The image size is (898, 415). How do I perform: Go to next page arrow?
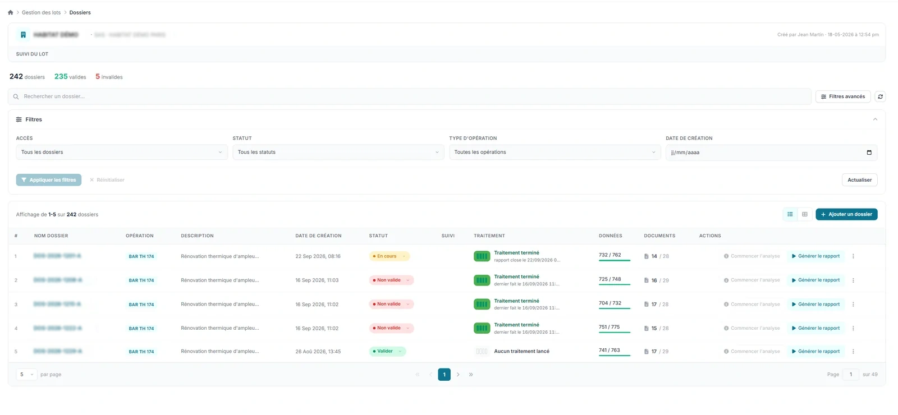(458, 375)
